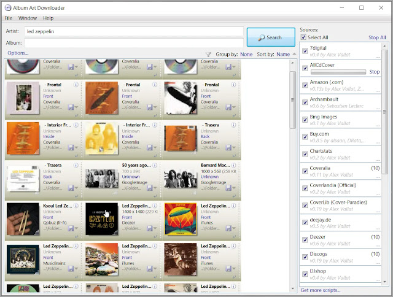The width and height of the screenshot is (393, 297).
Task: Save the Bernard Mac GoogleImage picture
Action: (228, 188)
